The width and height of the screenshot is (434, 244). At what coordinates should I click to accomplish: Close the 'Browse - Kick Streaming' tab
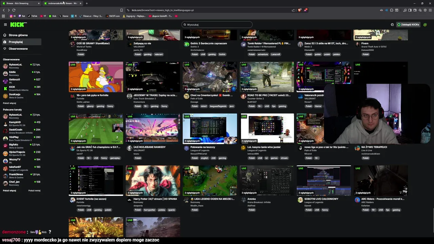[x=39, y=3]
